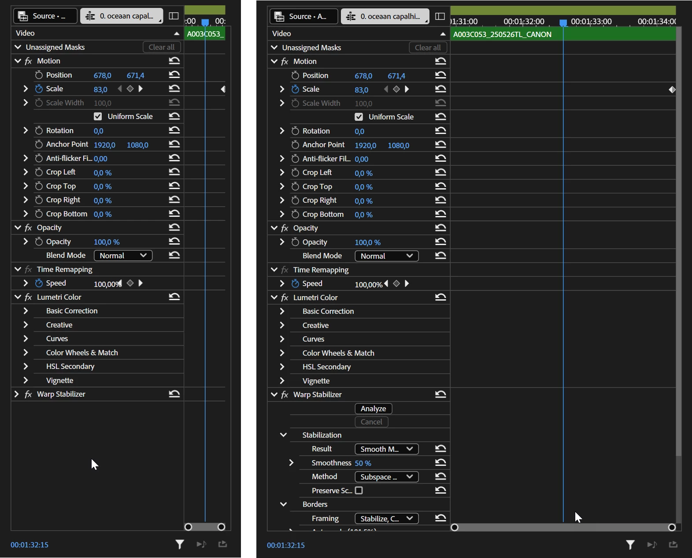Screen dimensions: 692x558
Task: Open Result Smooth Motion dropdown
Action: click(x=387, y=449)
